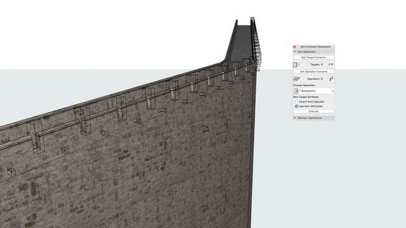
Task: Select operators with the Operators button icon
Action: (331, 79)
